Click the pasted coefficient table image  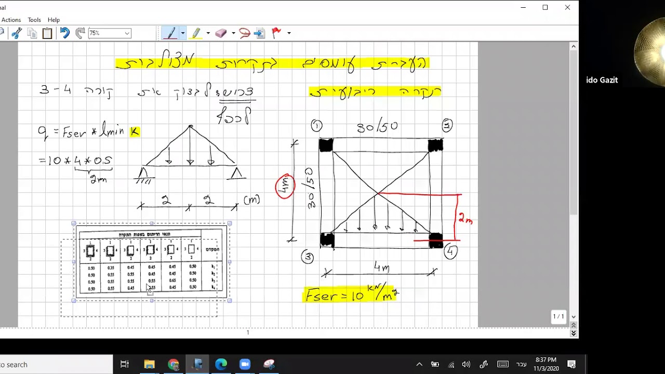pyautogui.click(x=151, y=262)
